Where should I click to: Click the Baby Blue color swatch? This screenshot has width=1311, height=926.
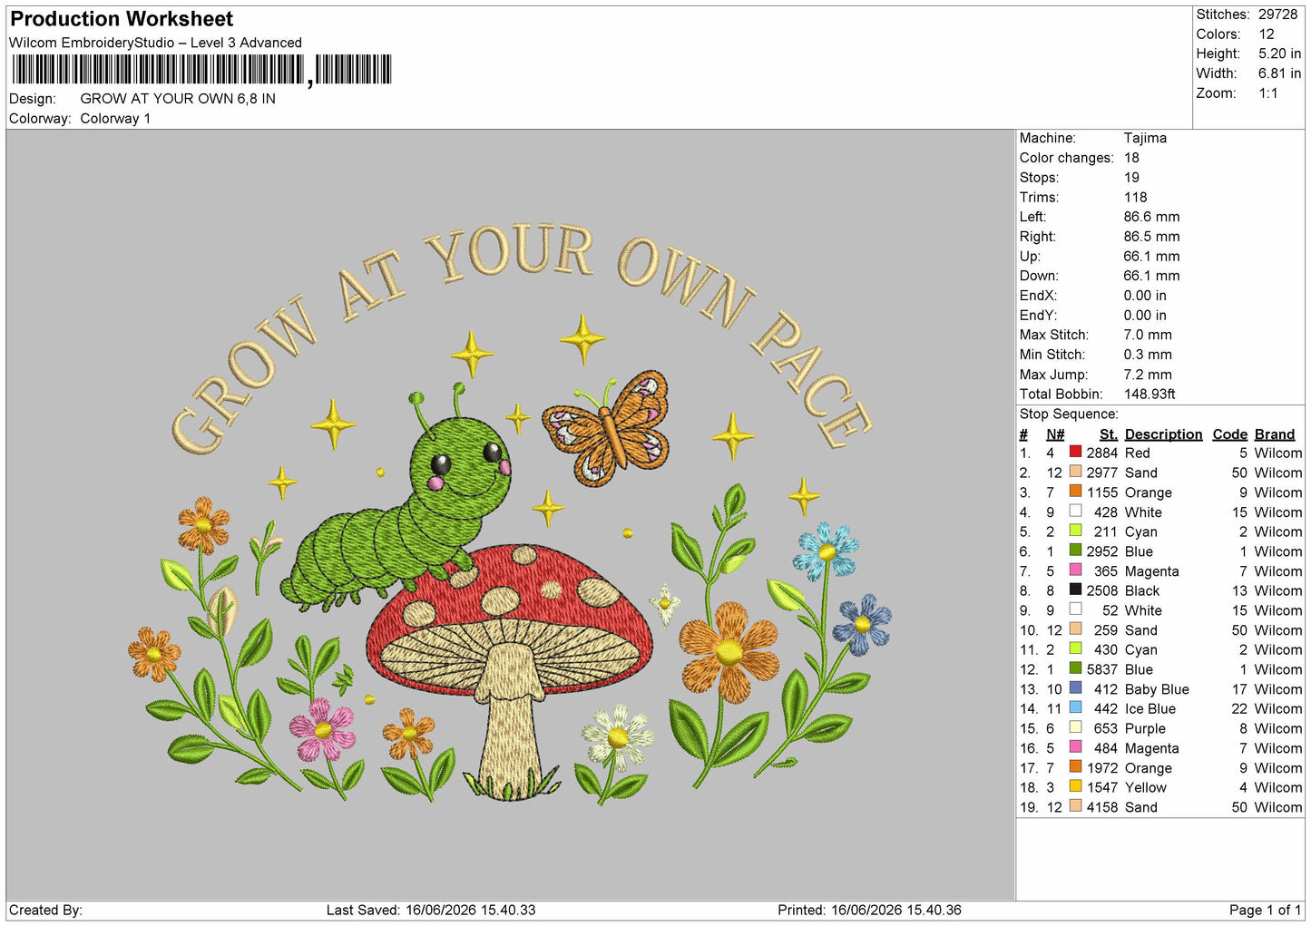pyautogui.click(x=1075, y=688)
